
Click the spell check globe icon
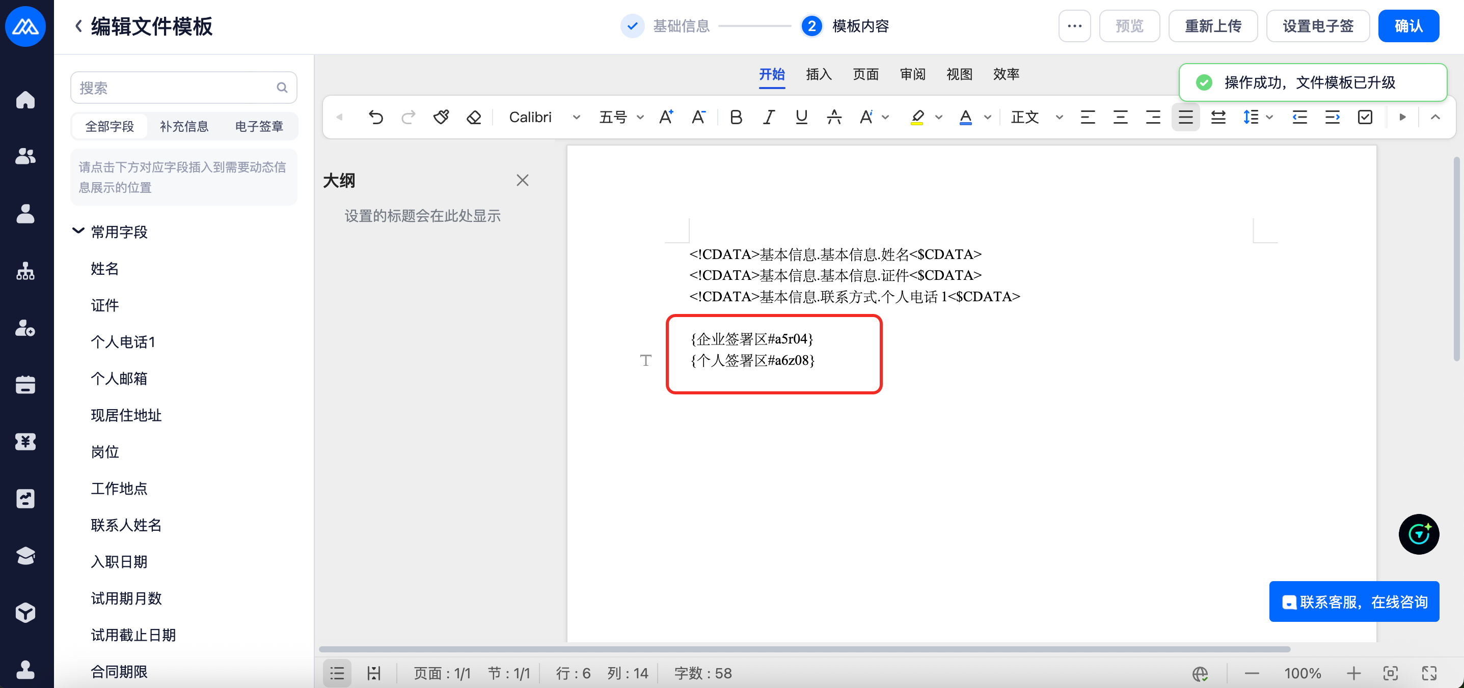pos(1200,673)
